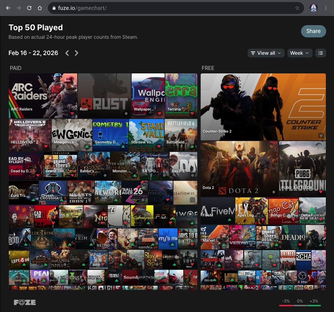Open the Crosshair X tile

(x=53, y=193)
